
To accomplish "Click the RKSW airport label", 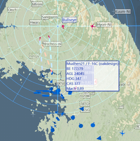I will click(x=85, y=96).
